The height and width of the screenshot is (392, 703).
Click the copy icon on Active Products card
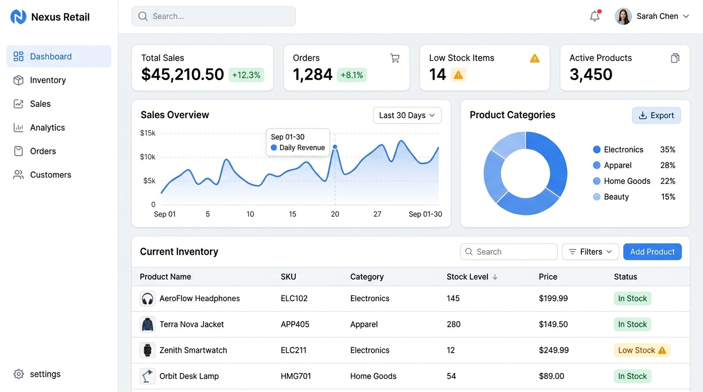[x=675, y=58]
